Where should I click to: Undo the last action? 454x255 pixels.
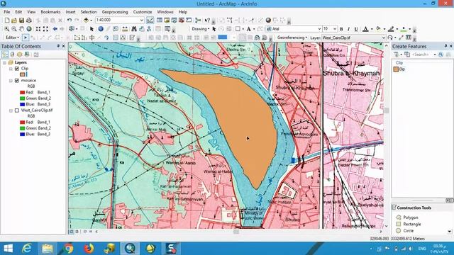[x=70, y=21]
